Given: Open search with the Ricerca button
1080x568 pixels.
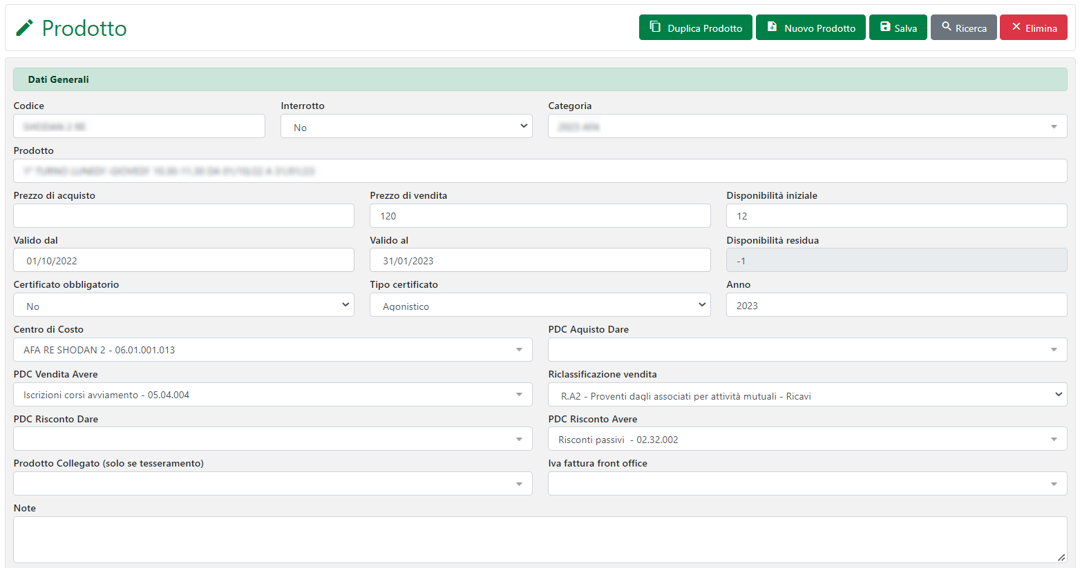Looking at the screenshot, I should (963, 28).
